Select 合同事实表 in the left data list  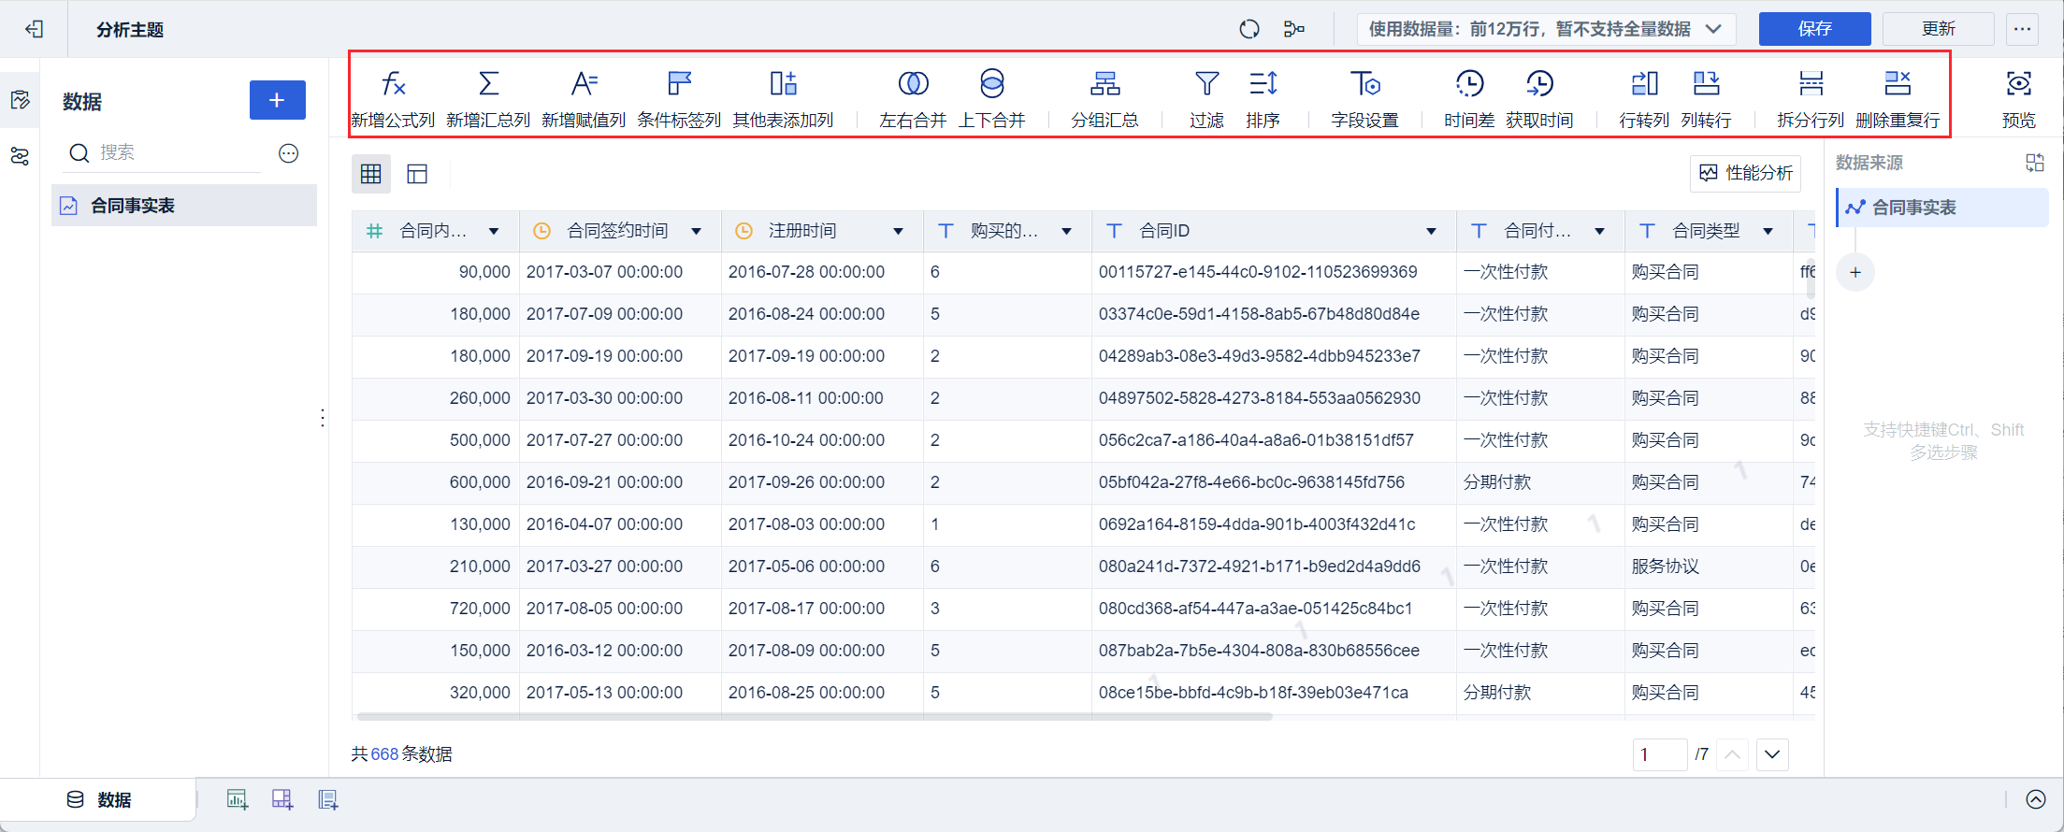click(184, 206)
